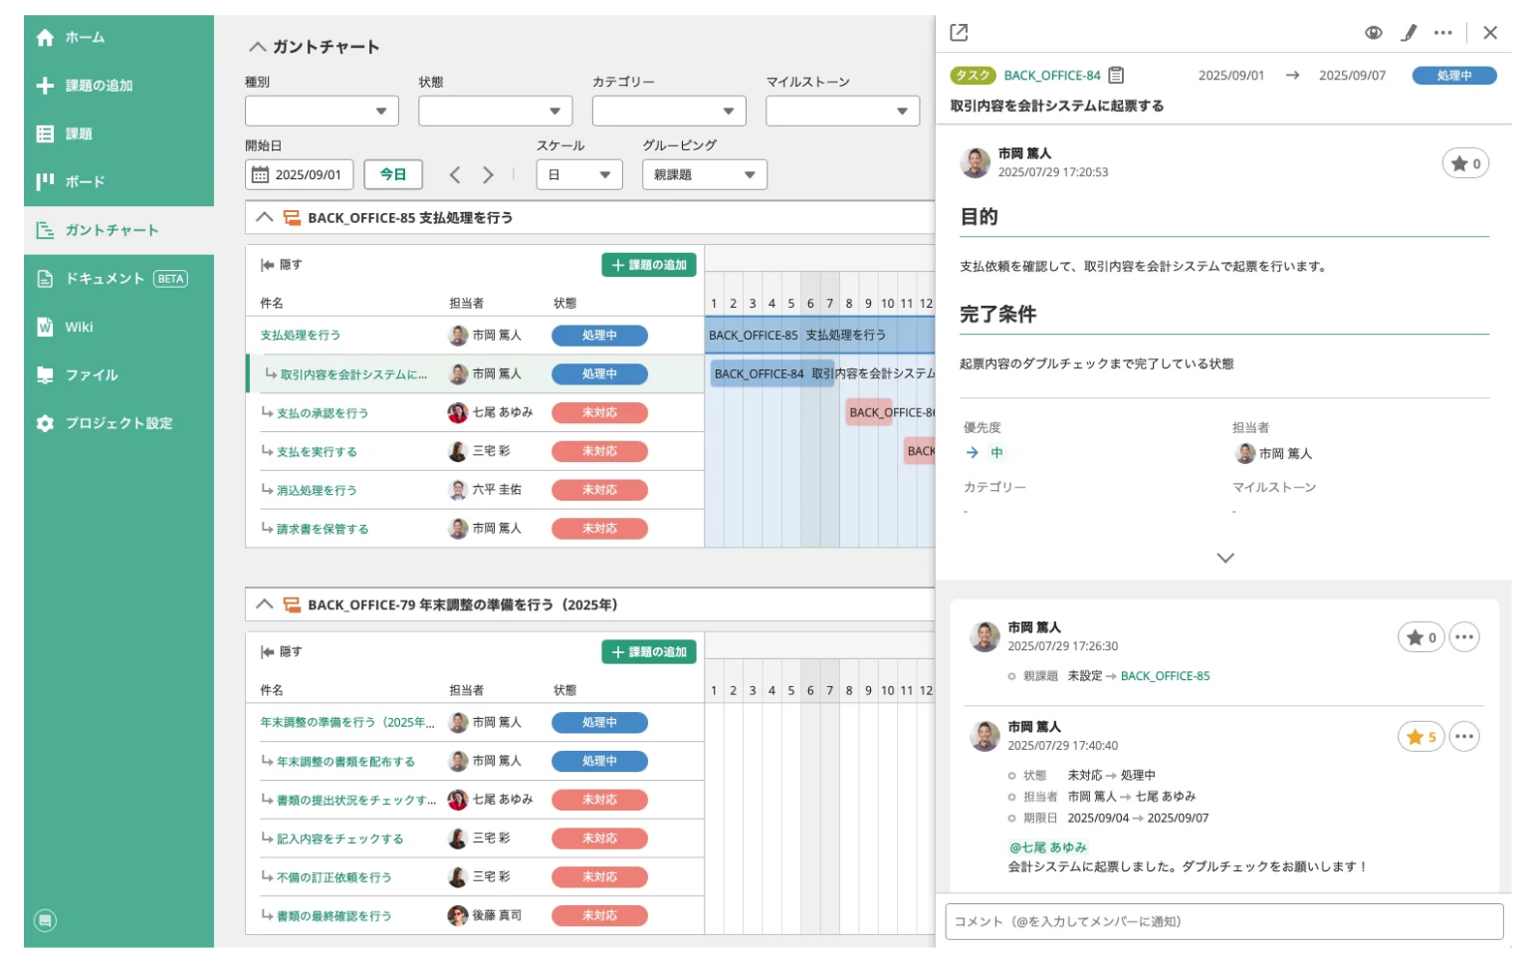This screenshot has width=1535, height=962.
Task: Click 隠す in BACK_OFFICE-79 section
Action: (x=281, y=652)
